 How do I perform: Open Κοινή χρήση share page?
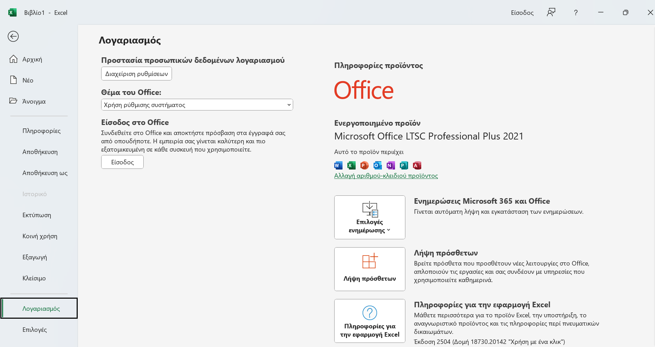point(40,236)
